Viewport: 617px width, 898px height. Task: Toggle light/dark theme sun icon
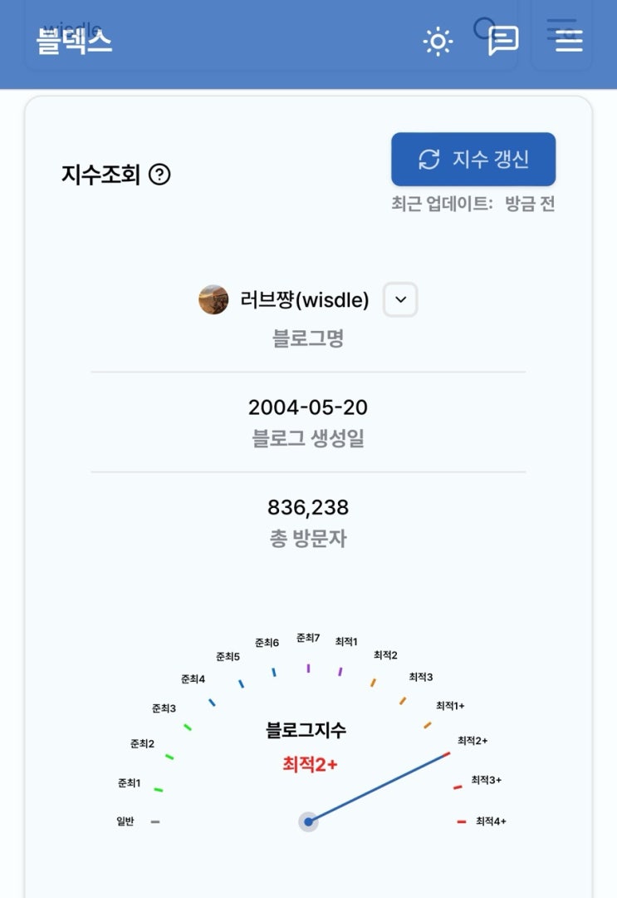tap(438, 41)
